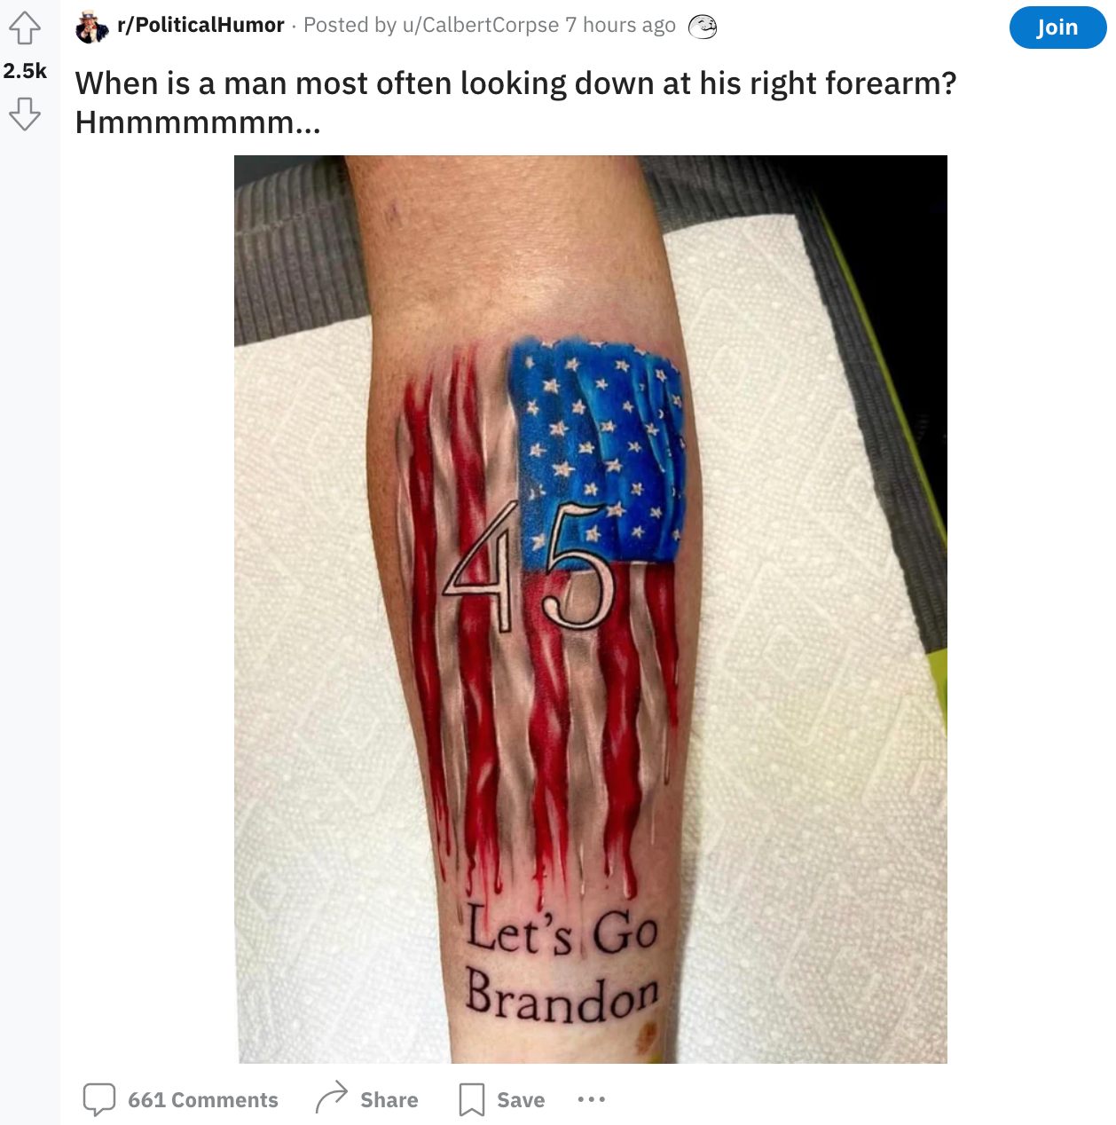Image resolution: width=1116 pixels, height=1125 pixels.
Task: Open the three-dot more options menu
Action: click(x=591, y=1099)
